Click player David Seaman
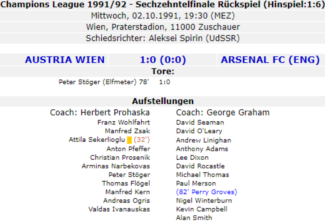325x222 pixels. pyautogui.click(x=200, y=123)
